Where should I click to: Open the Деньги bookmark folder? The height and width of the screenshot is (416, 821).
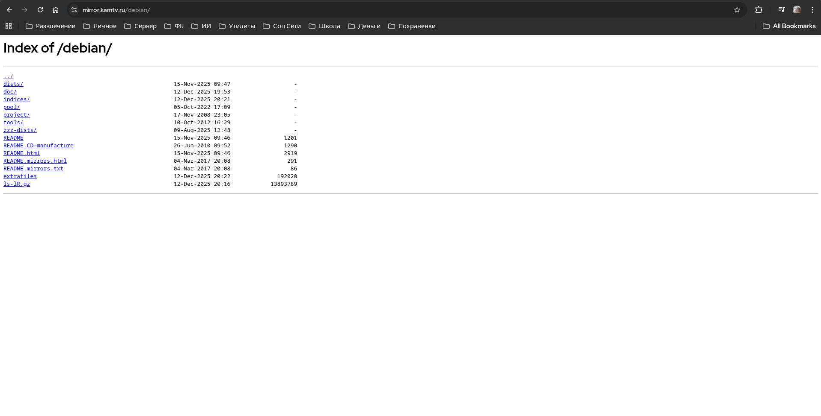pos(364,26)
